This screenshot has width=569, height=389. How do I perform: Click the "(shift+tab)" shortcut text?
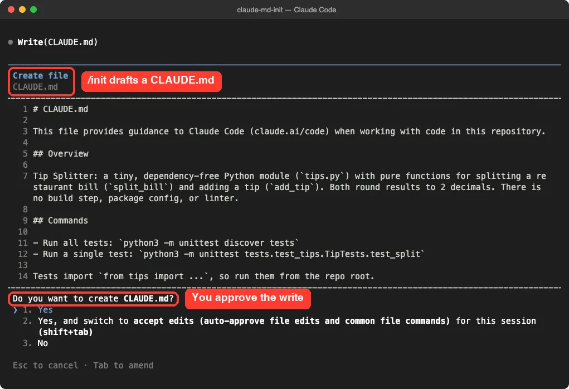coord(65,332)
